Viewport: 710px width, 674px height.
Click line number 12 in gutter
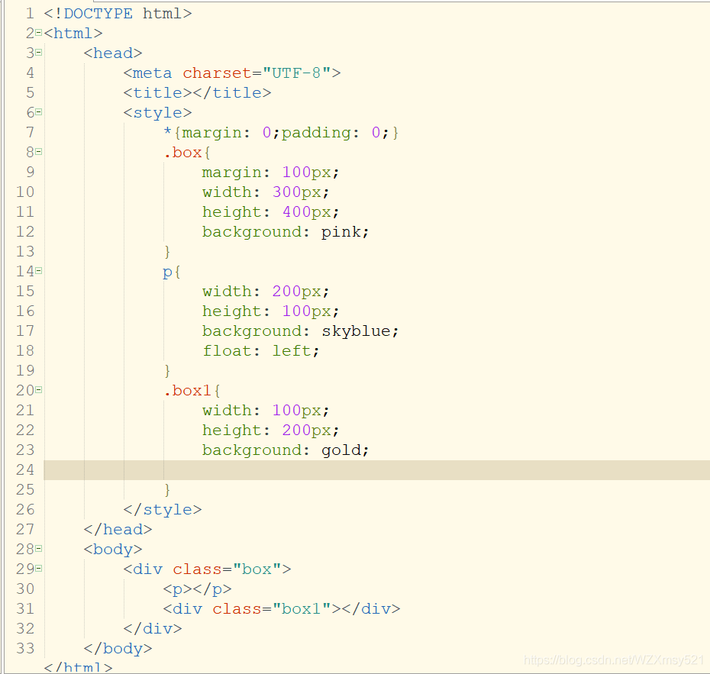coord(25,232)
